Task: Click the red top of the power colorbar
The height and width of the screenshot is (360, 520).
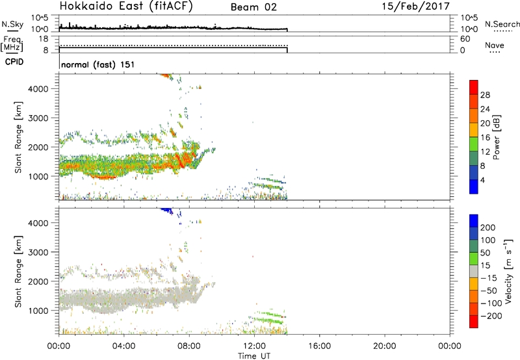Action: (x=474, y=87)
